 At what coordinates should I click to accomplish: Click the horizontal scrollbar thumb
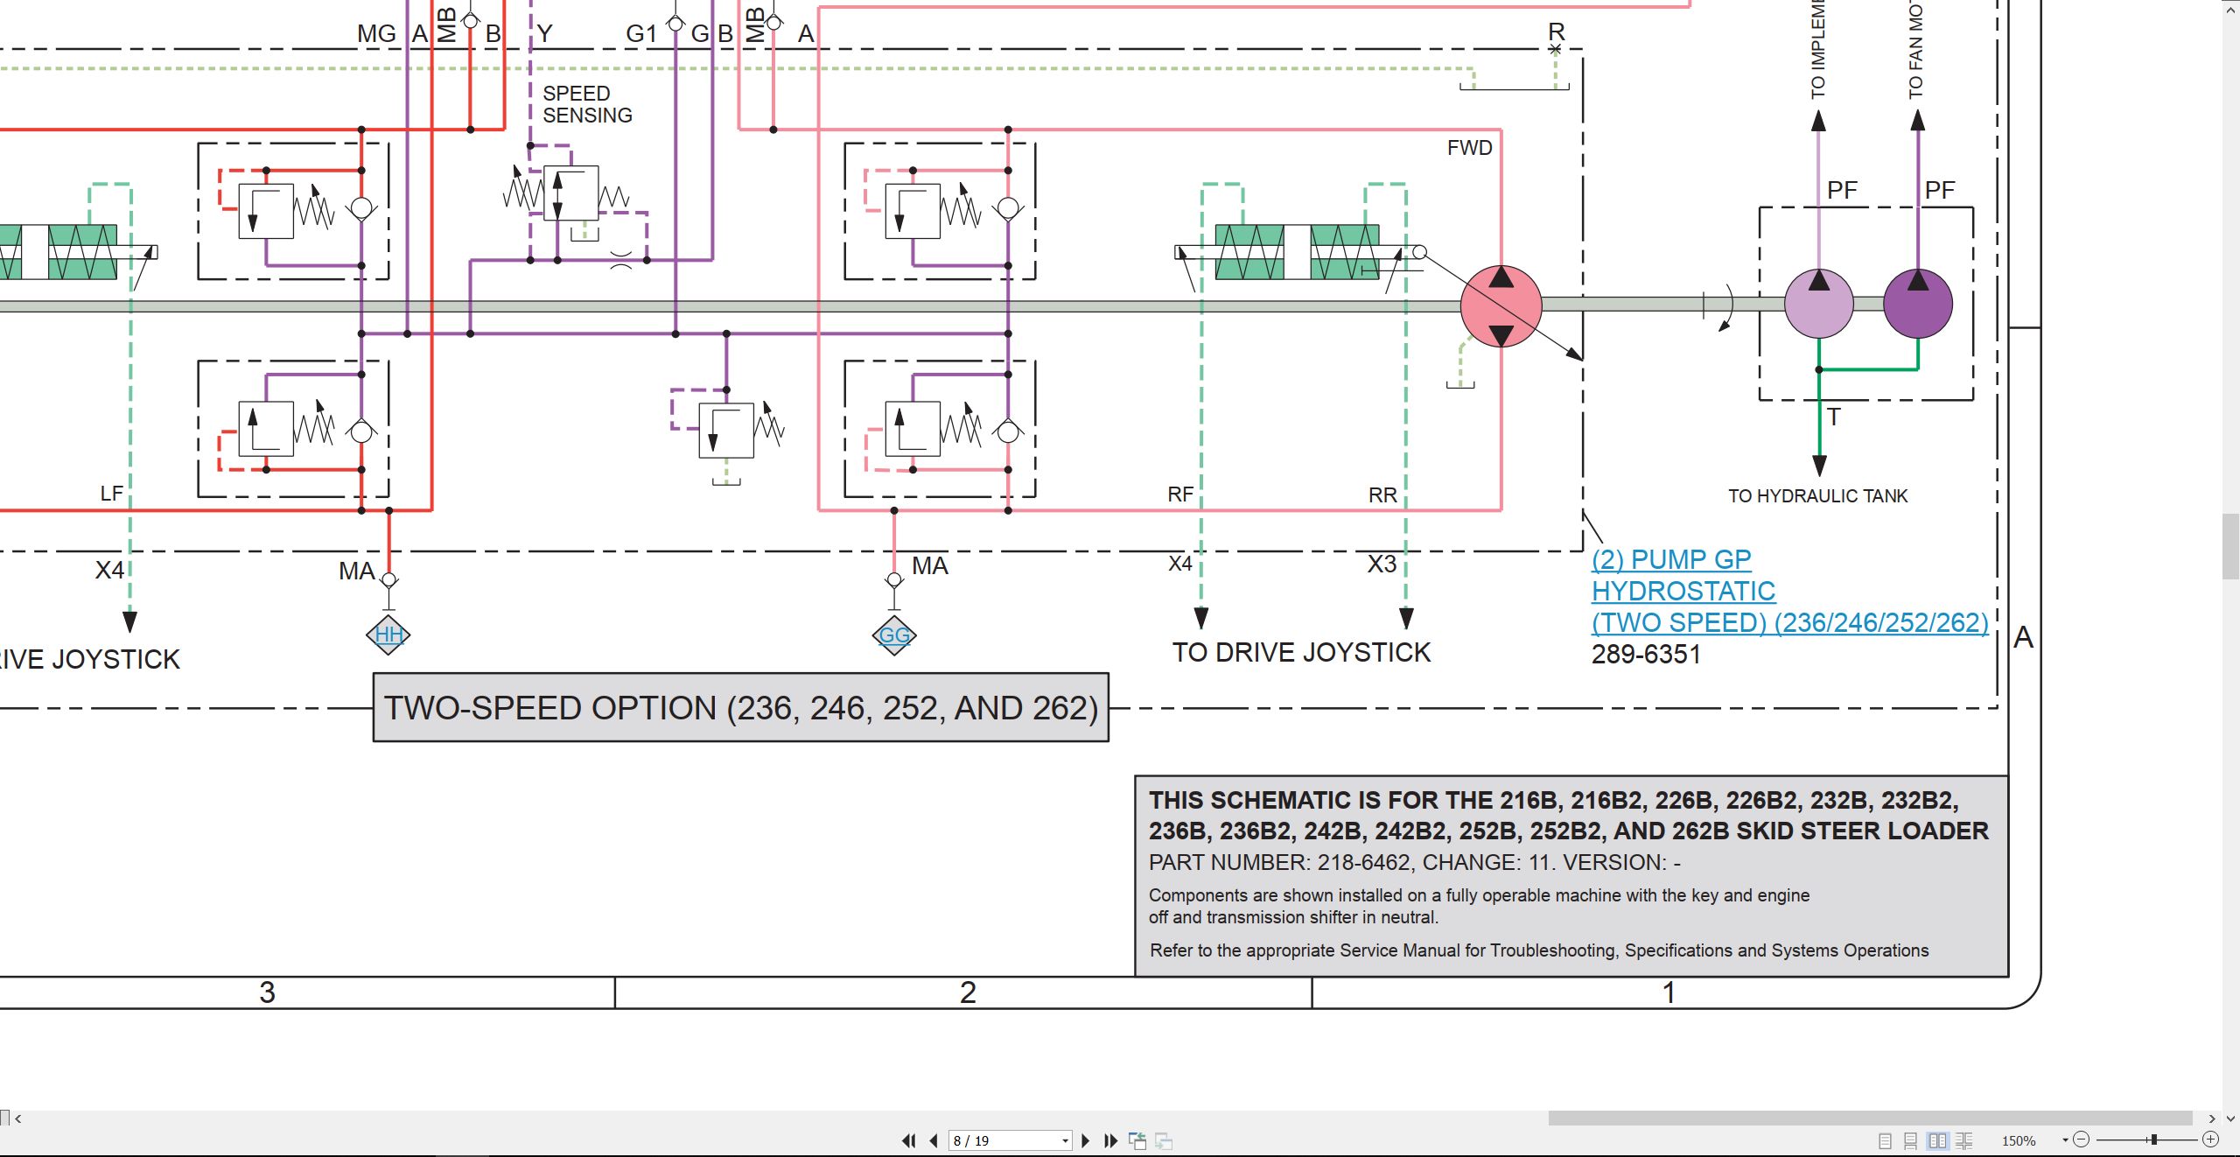tap(1870, 1118)
